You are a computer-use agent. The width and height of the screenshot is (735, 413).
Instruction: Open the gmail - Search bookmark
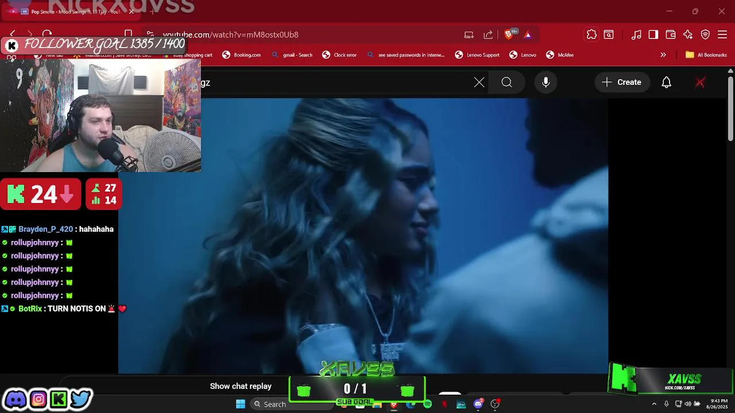point(292,55)
